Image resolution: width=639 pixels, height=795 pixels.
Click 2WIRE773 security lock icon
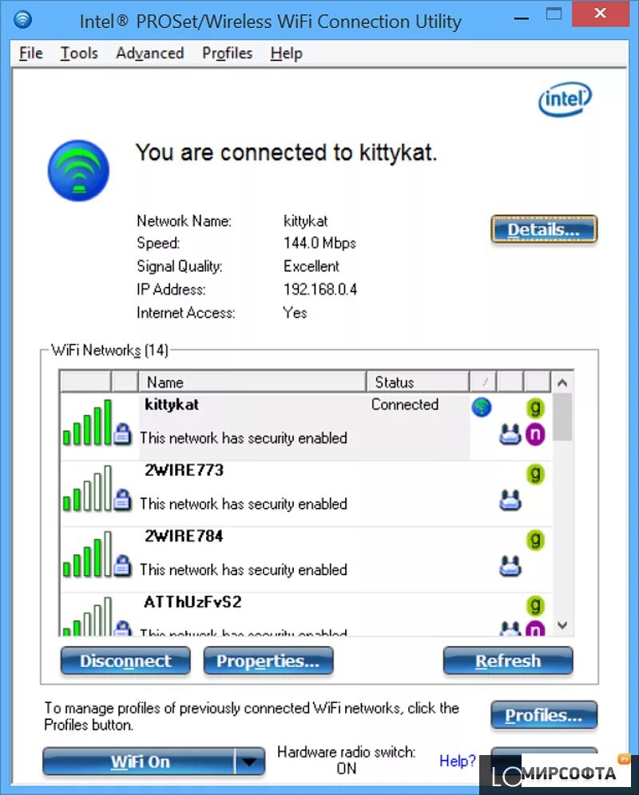tap(122, 500)
